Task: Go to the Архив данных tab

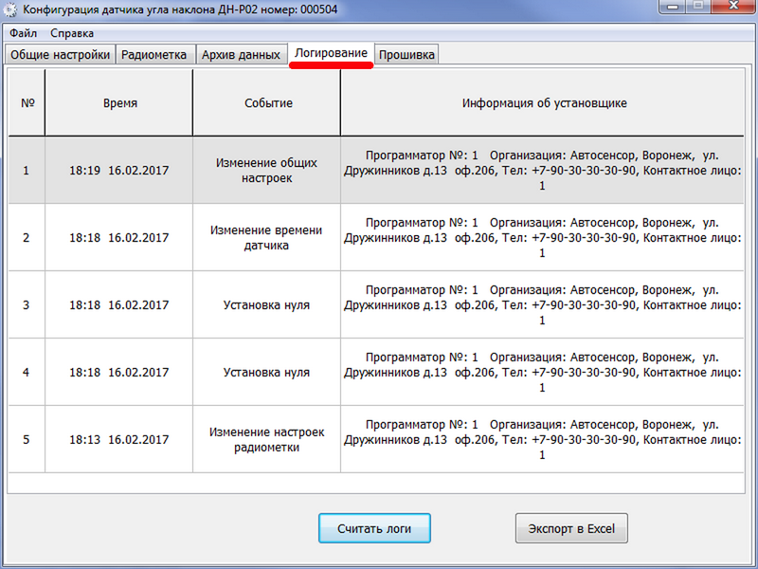Action: 241,55
